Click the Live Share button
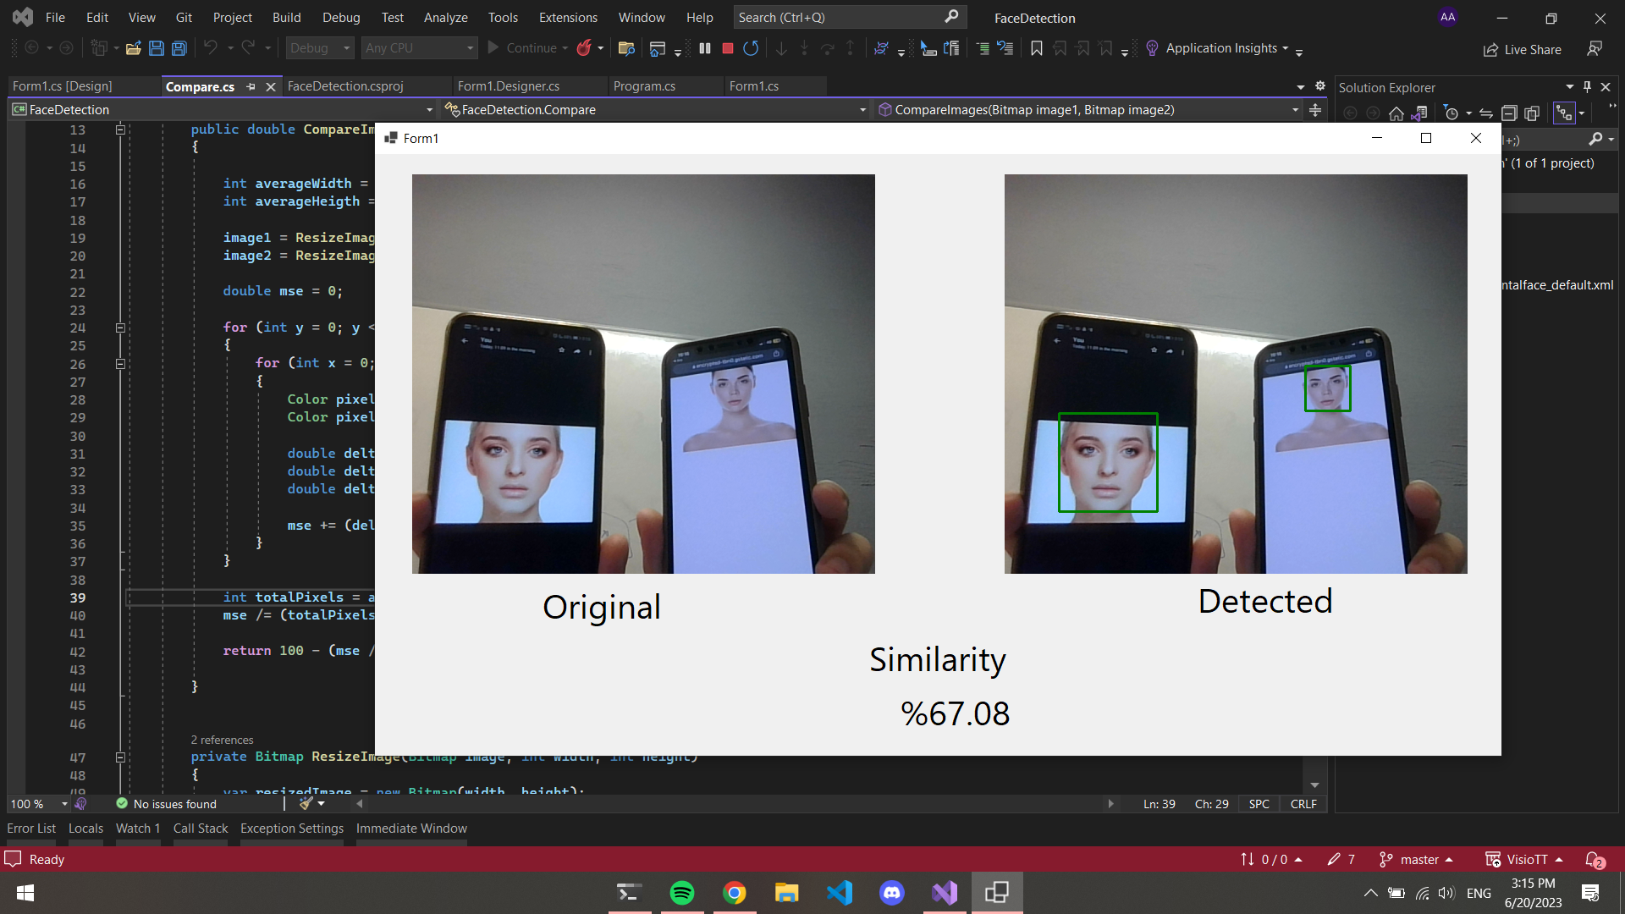 coord(1523,49)
